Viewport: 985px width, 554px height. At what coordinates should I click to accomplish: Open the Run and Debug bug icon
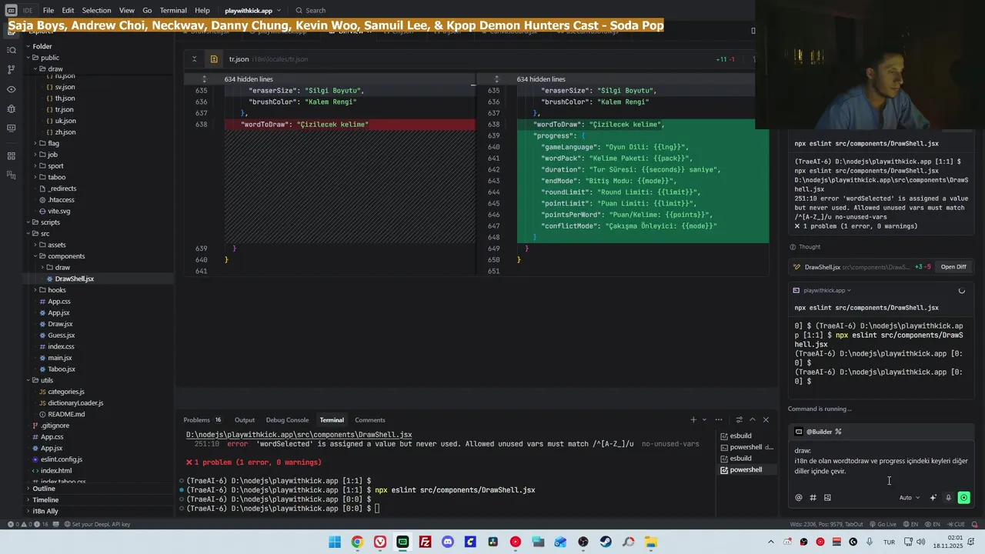click(11, 108)
